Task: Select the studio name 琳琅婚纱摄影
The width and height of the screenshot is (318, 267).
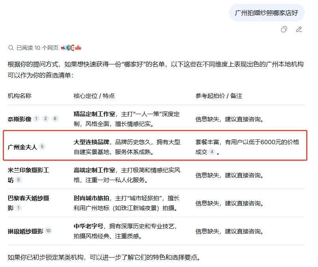Action: click(x=25, y=230)
